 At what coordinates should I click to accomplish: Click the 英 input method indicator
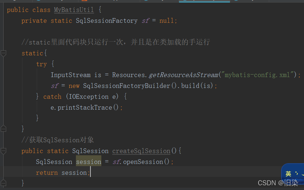click(x=288, y=174)
